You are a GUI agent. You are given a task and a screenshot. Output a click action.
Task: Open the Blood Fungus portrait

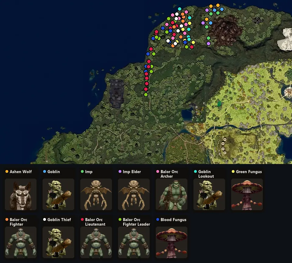(x=172, y=242)
